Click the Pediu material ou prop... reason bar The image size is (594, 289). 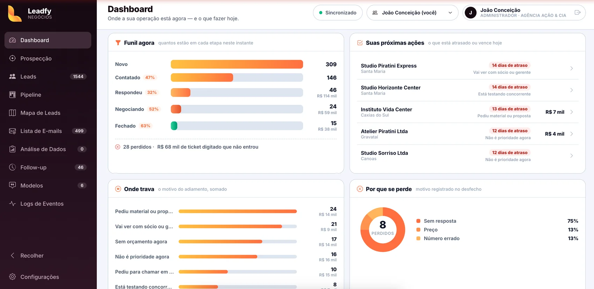(238, 211)
